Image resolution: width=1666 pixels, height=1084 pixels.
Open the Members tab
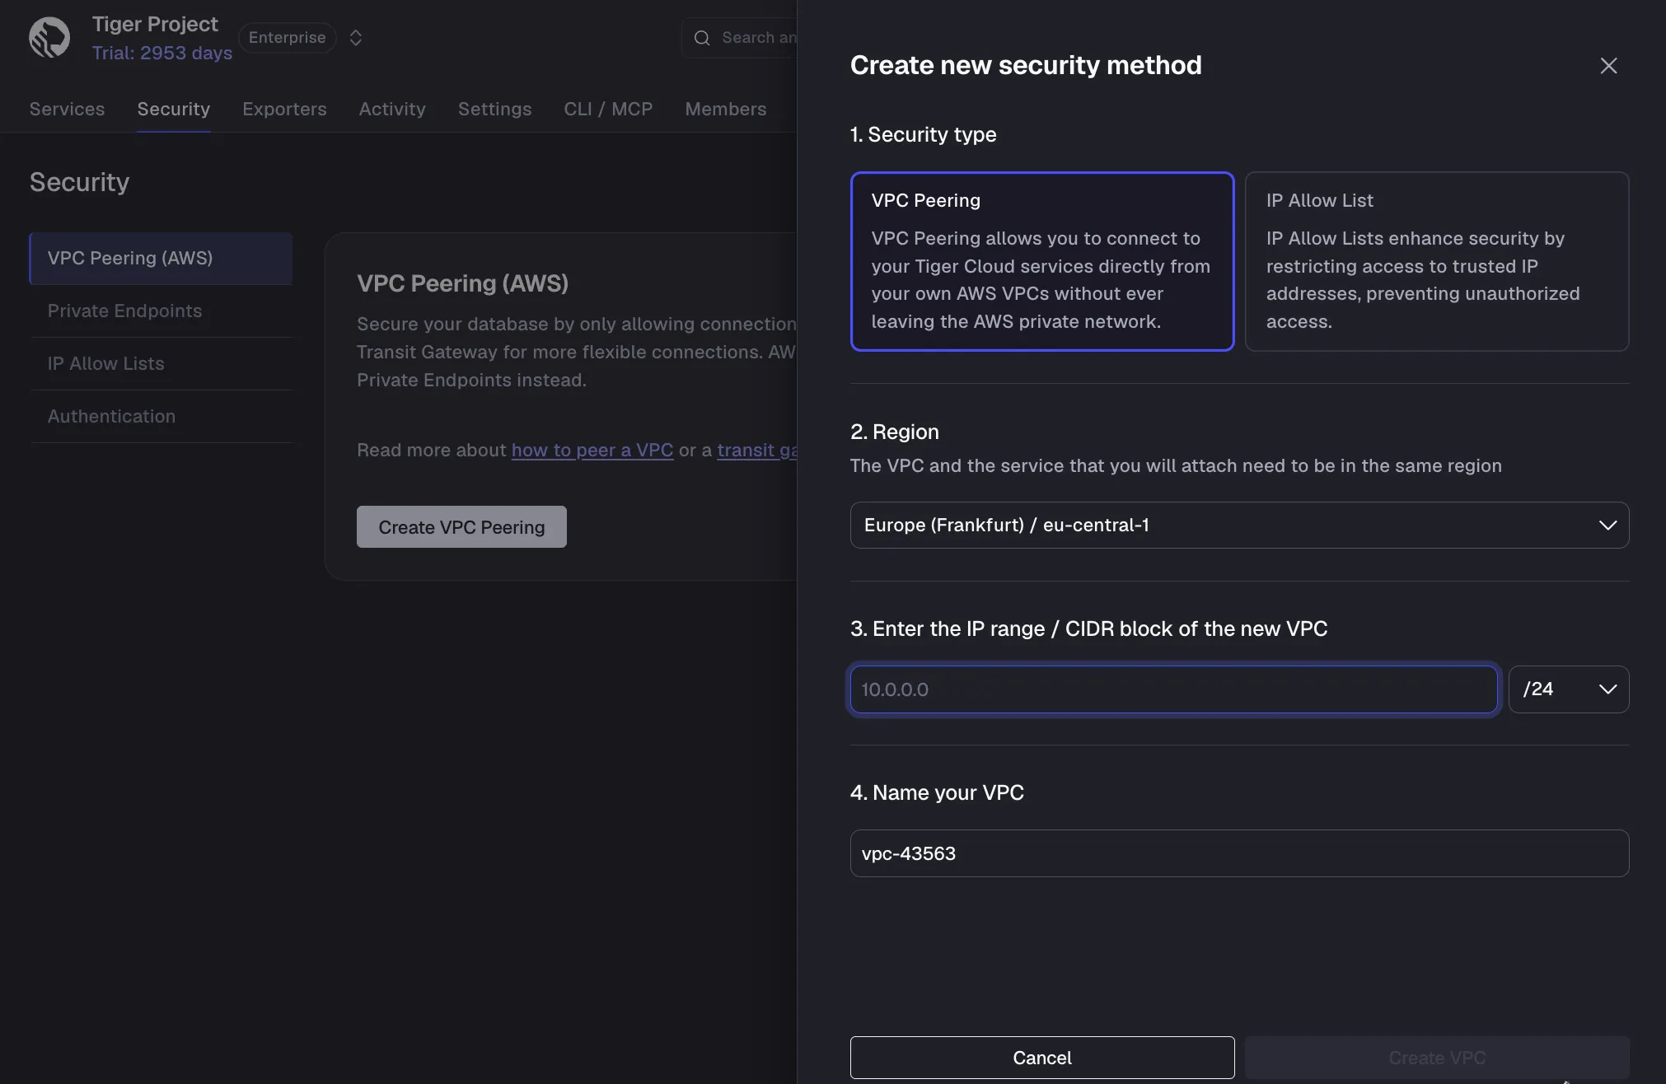coord(725,109)
